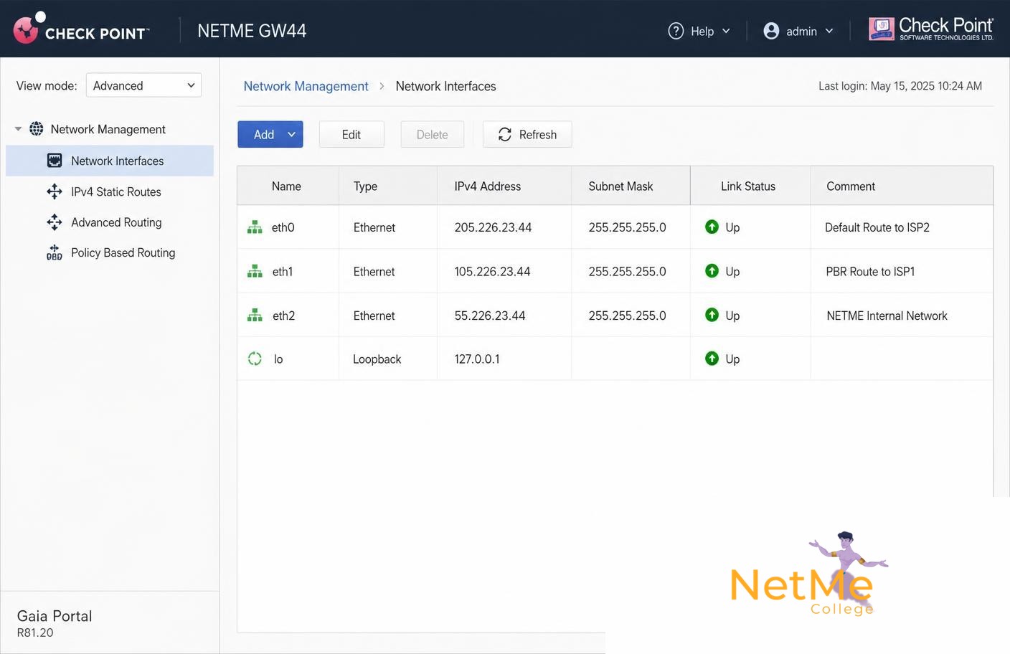Click the green Up status icon for eth2
The image size is (1010, 654).
pos(712,314)
